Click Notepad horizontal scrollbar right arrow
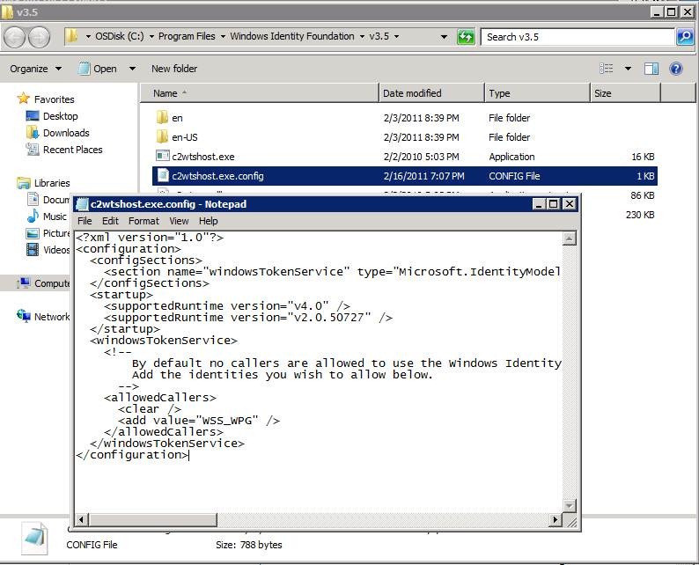The image size is (699, 565). coord(556,520)
